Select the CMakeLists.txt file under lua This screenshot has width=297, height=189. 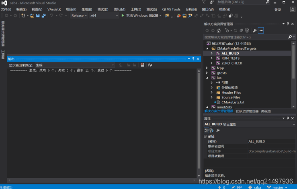click(x=233, y=102)
